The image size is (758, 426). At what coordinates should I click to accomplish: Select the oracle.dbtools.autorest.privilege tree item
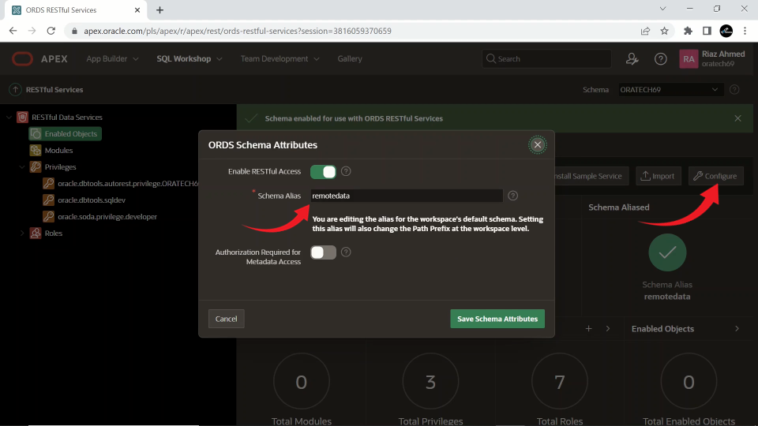pos(128,184)
